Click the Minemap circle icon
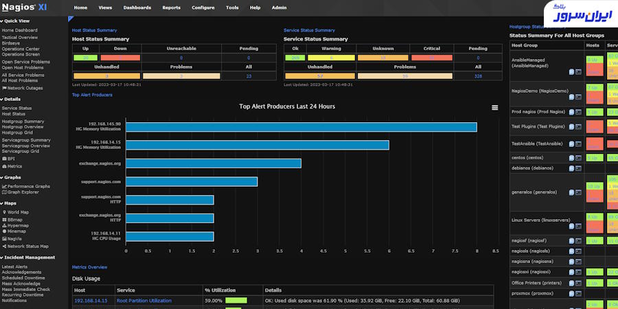618x309 pixels. coord(4,231)
